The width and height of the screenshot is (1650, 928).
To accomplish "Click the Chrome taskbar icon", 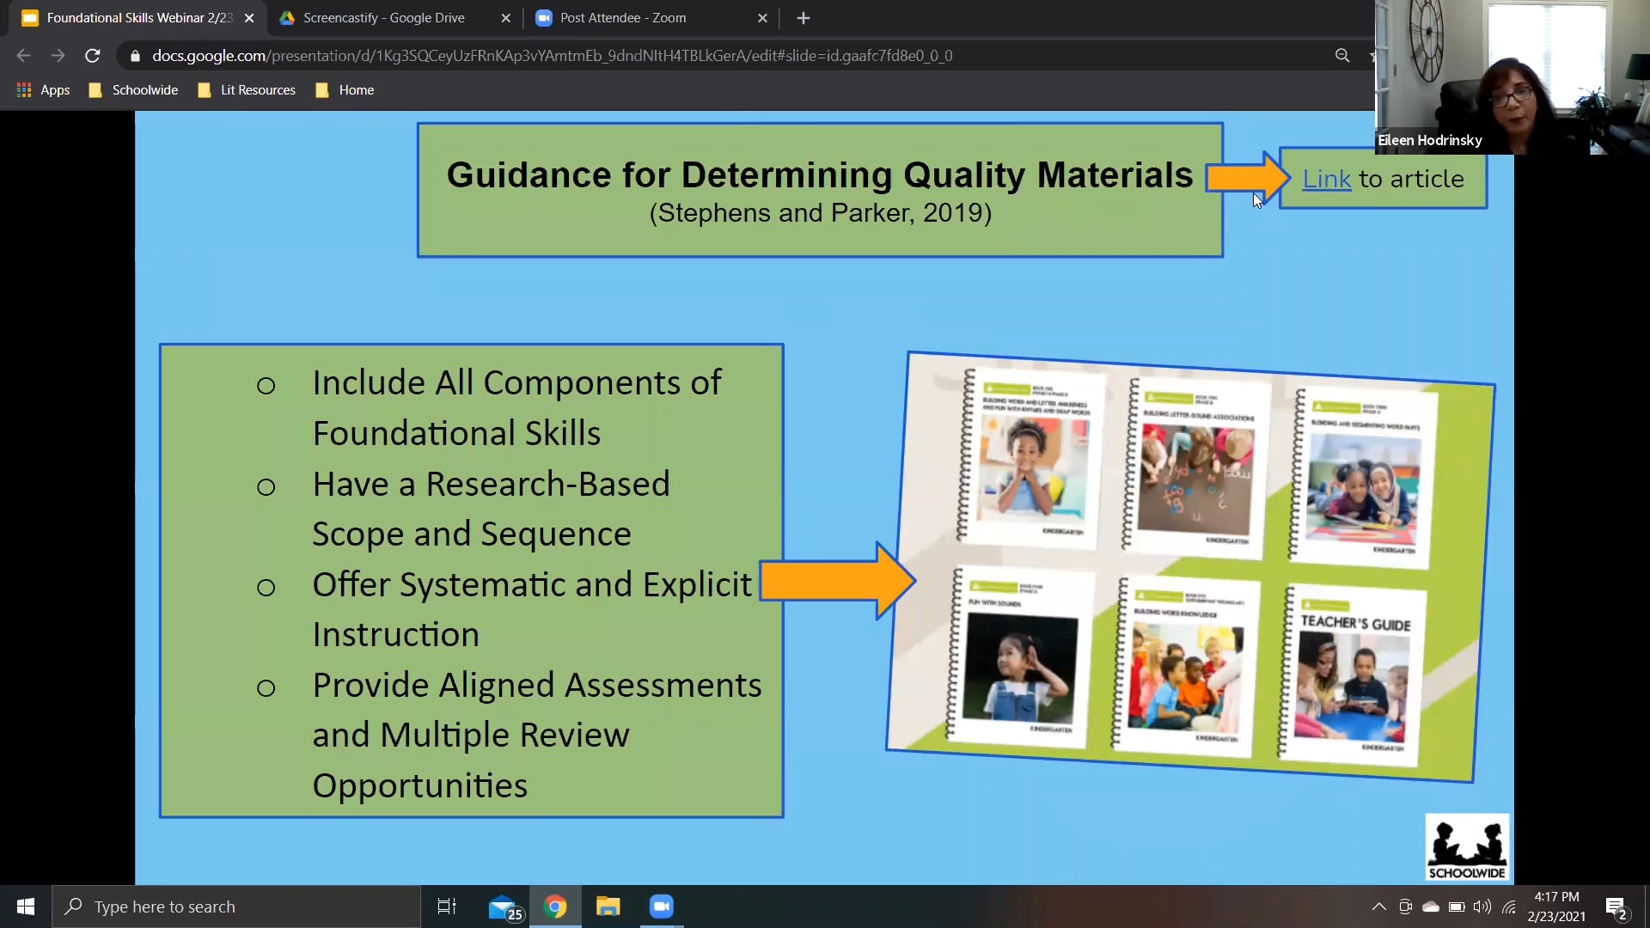I will click(x=555, y=907).
